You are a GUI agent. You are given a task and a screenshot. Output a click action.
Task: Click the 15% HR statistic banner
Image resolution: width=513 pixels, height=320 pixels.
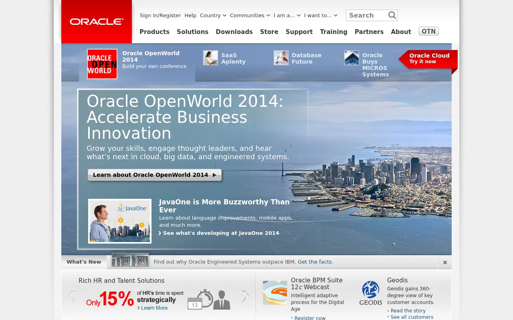click(x=135, y=299)
